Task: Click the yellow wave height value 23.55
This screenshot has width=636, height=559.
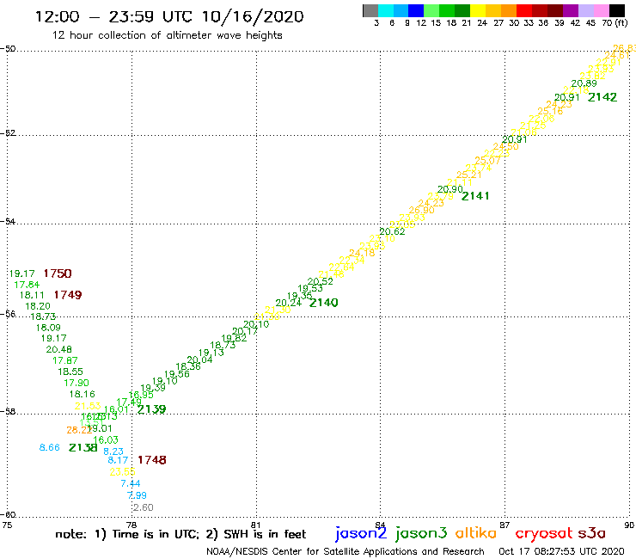Action: (123, 472)
